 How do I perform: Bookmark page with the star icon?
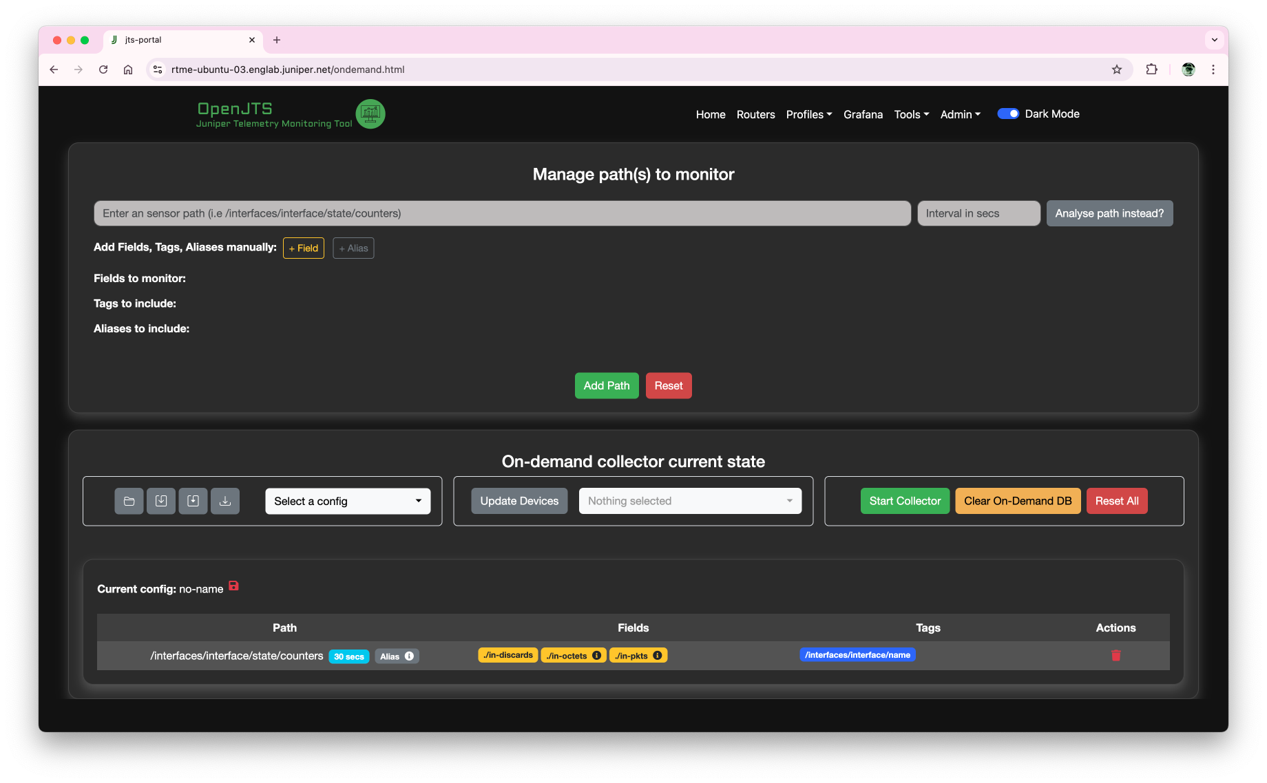click(1116, 69)
